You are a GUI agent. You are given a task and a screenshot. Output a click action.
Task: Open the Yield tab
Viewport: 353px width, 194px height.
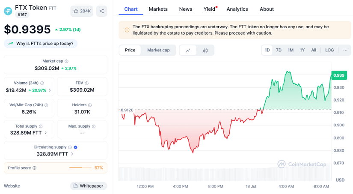210,9
